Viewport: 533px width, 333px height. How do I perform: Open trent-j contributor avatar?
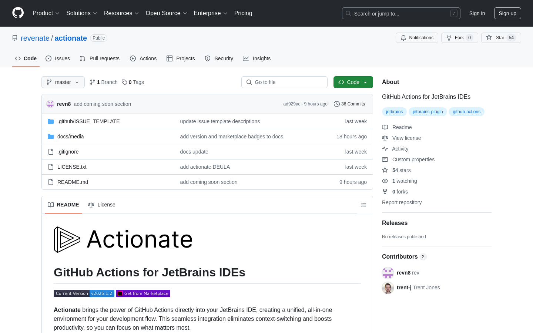tap(388, 287)
